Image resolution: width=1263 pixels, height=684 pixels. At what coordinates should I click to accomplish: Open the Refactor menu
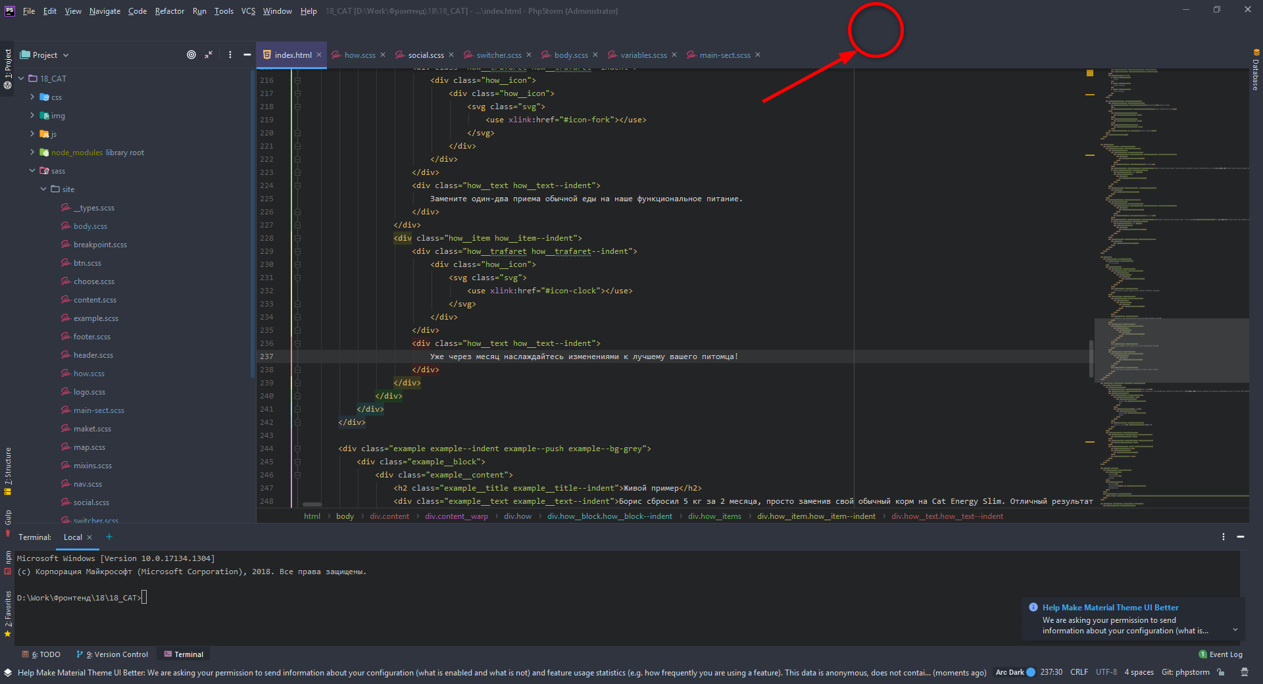click(170, 11)
